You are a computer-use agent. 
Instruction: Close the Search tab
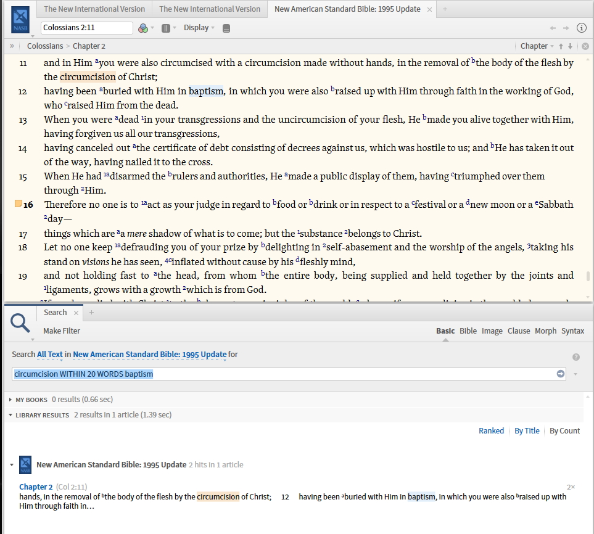tap(76, 313)
